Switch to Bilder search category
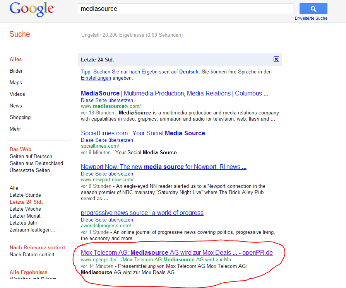Screen dimensions: 346x288 tap(16, 71)
